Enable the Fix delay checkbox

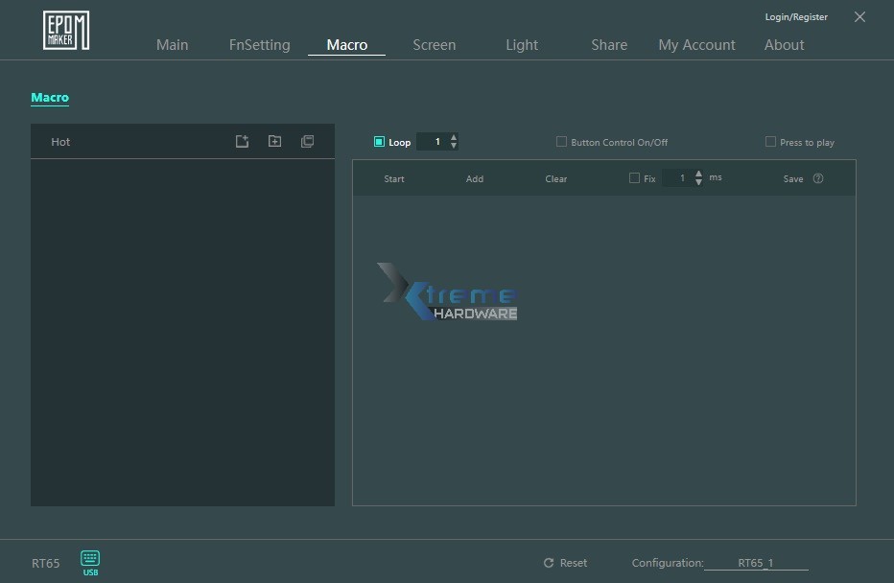click(634, 178)
